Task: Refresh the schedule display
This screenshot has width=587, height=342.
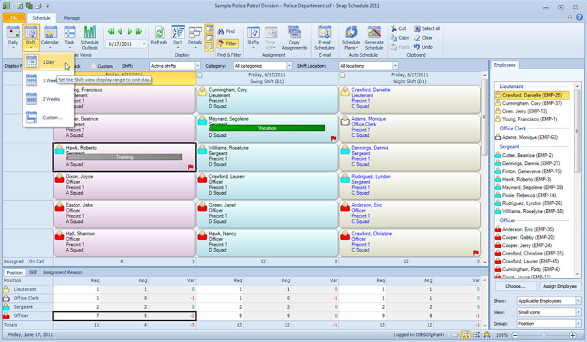Action: coord(159,36)
